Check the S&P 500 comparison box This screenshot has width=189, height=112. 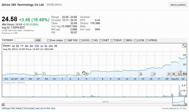point(65,40)
